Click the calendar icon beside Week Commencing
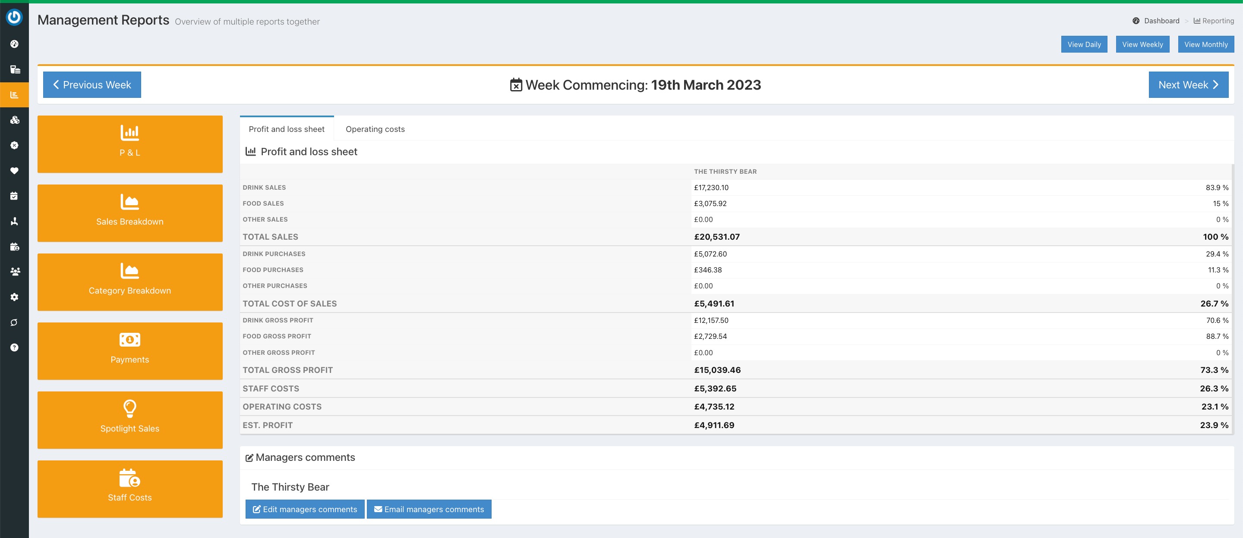The image size is (1243, 538). click(516, 85)
